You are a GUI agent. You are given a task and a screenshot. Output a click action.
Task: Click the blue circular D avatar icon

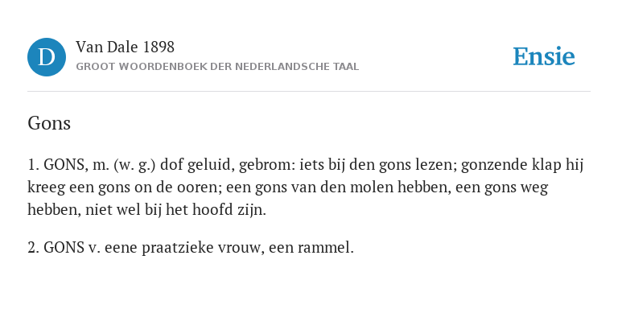[47, 57]
